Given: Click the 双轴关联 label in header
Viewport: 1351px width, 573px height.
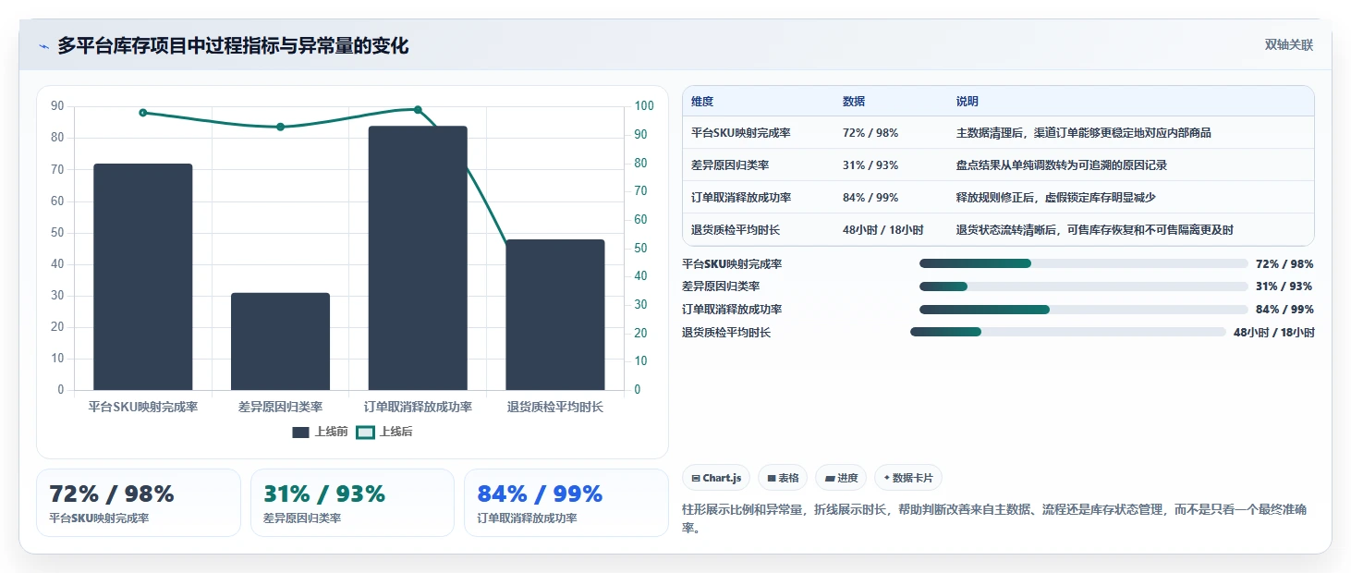Looking at the screenshot, I should click(1288, 45).
